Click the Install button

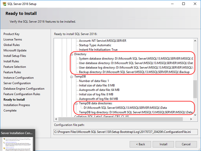click(163, 144)
